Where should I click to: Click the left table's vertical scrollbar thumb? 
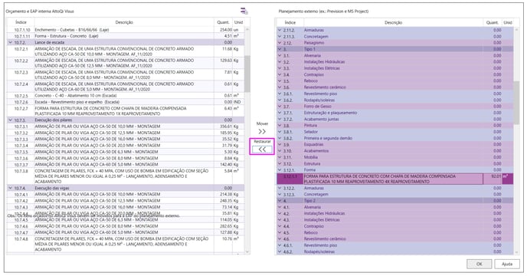pyautogui.click(x=247, y=74)
